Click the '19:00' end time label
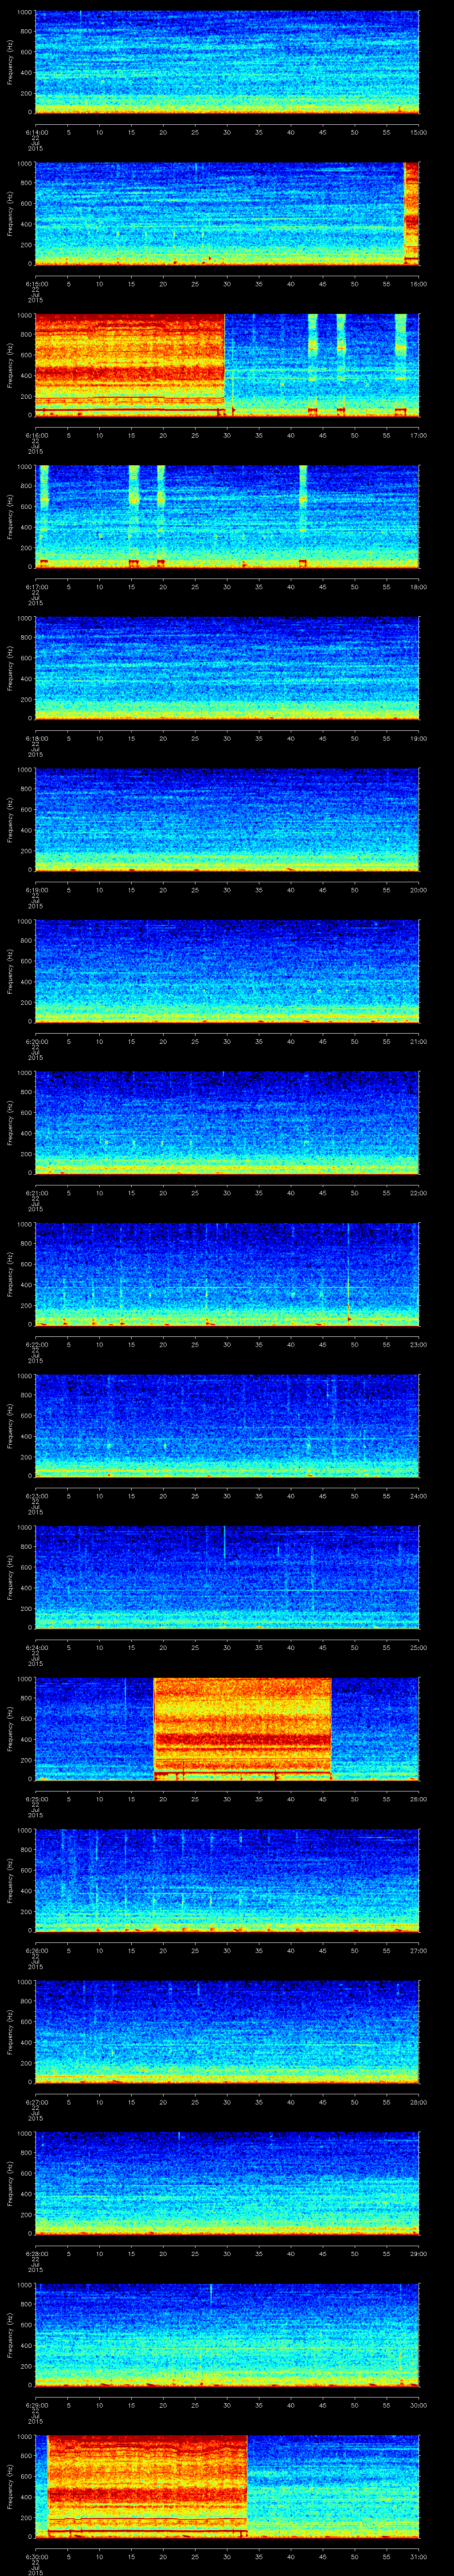 click(x=418, y=738)
